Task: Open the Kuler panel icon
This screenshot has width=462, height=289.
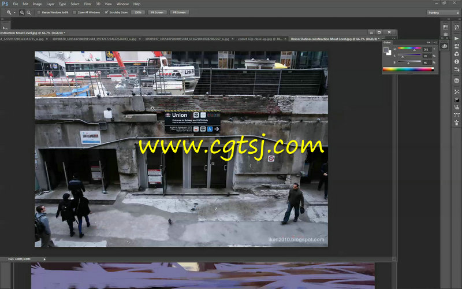Action: click(457, 81)
